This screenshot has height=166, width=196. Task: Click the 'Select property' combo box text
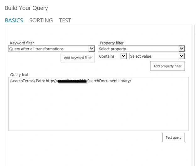pyautogui.click(x=112, y=49)
